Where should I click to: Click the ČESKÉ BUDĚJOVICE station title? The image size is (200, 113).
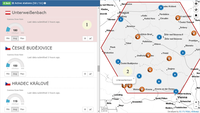pos(32,48)
